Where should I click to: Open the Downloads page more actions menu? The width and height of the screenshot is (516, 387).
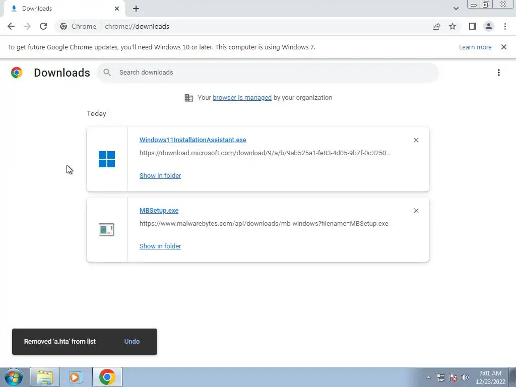point(499,73)
